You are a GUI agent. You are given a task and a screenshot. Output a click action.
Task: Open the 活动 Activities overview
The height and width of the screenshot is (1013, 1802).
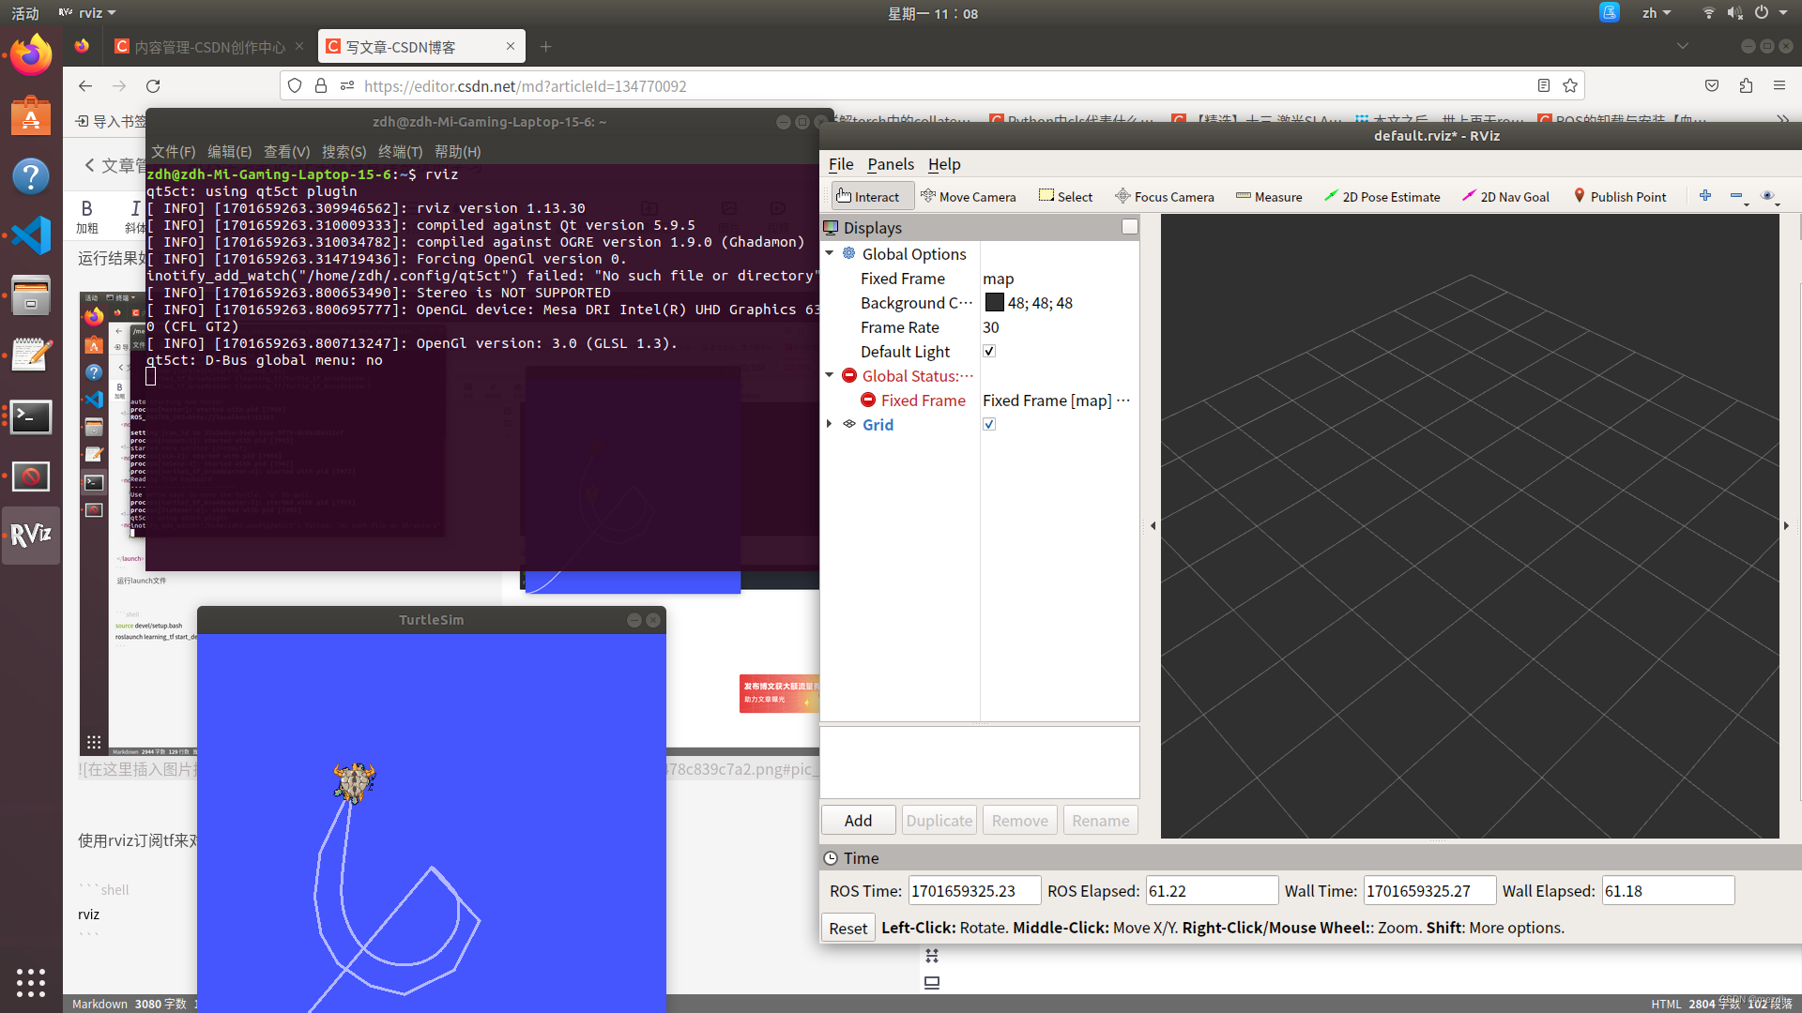(25, 13)
